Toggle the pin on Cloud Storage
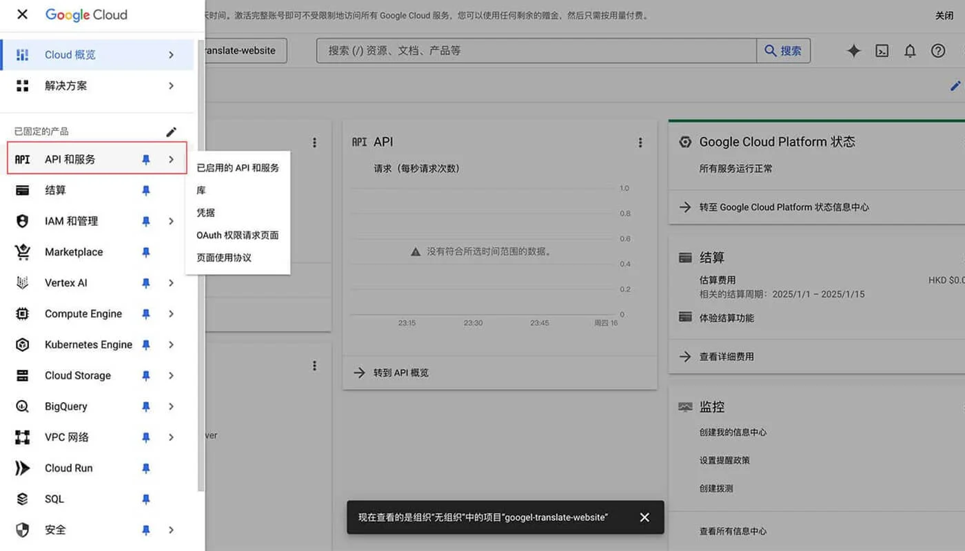This screenshot has height=551, width=965. click(146, 375)
